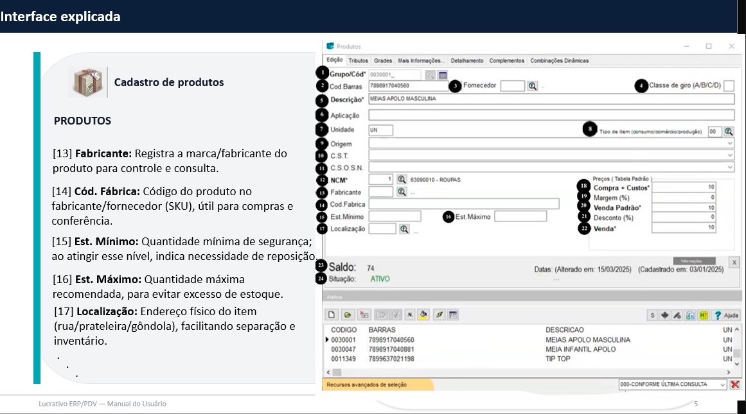The height and width of the screenshot is (414, 746).
Task: Click into the Descrição text field
Action: (550, 99)
